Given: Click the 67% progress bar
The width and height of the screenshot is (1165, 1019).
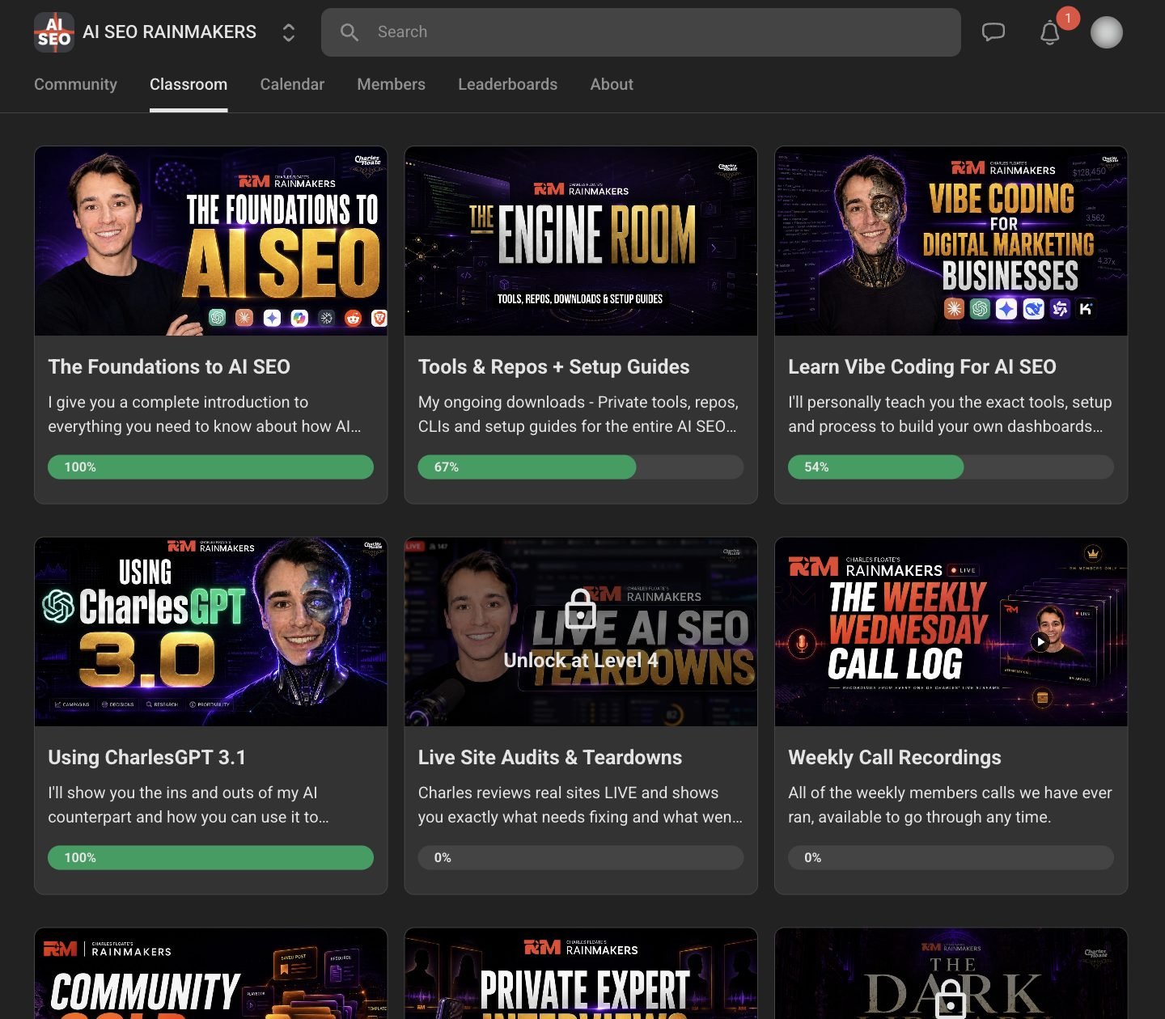Looking at the screenshot, I should [581, 467].
